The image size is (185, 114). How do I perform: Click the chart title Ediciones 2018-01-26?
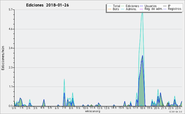(47, 5)
